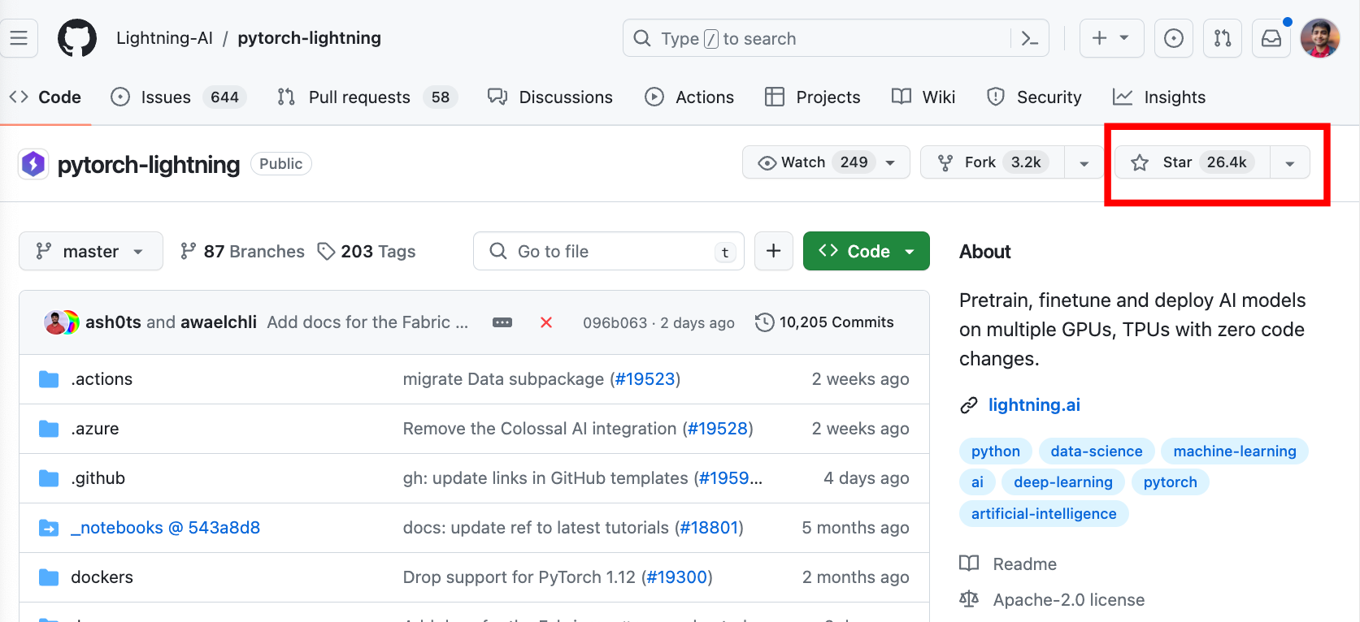Open the create new plus dropdown
This screenshot has width=1360, height=622.
coord(1112,38)
